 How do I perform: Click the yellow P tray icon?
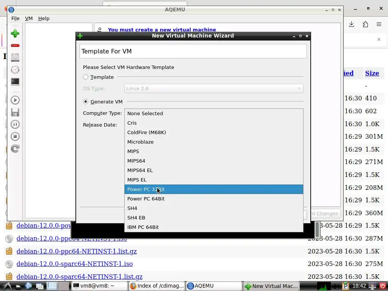coord(345,286)
